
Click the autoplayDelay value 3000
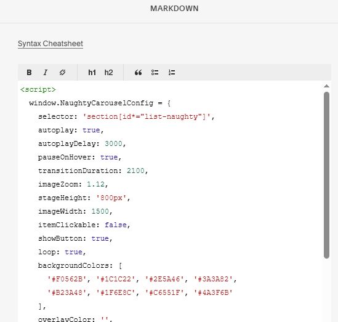pos(113,143)
